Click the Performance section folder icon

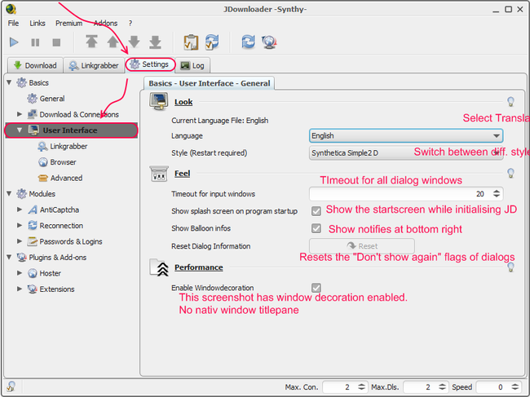(159, 267)
